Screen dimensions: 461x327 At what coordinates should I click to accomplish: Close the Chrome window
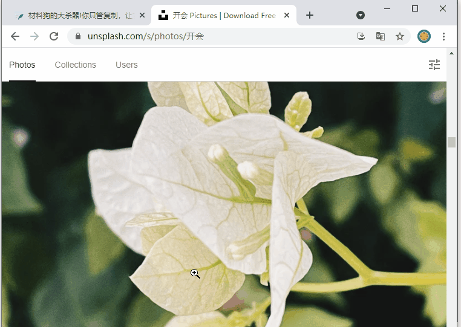click(443, 9)
